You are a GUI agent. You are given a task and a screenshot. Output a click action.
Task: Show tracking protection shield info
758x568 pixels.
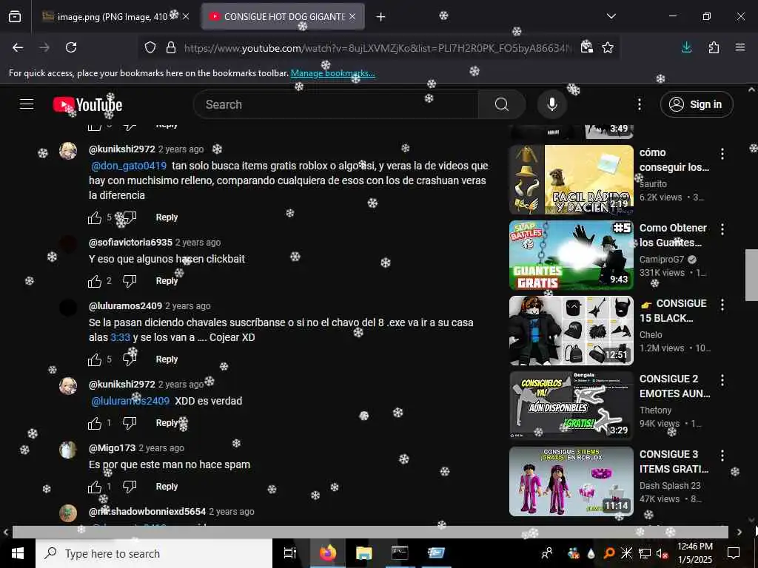click(x=150, y=47)
